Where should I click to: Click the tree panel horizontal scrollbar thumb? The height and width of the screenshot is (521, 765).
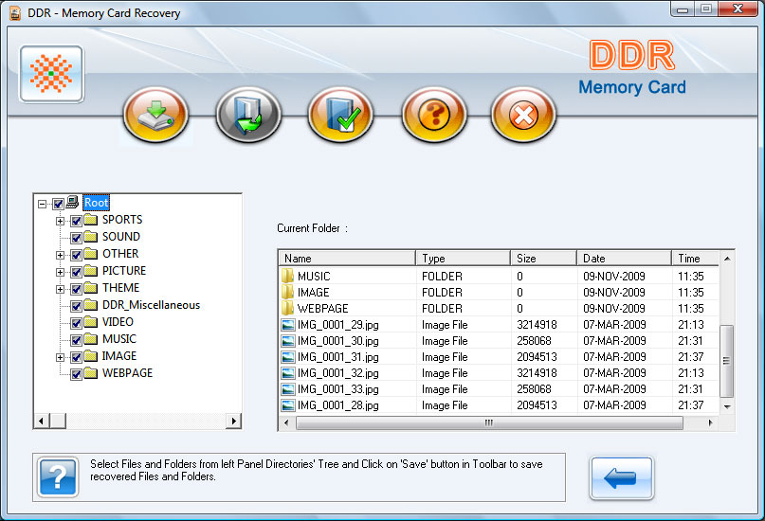coord(58,421)
